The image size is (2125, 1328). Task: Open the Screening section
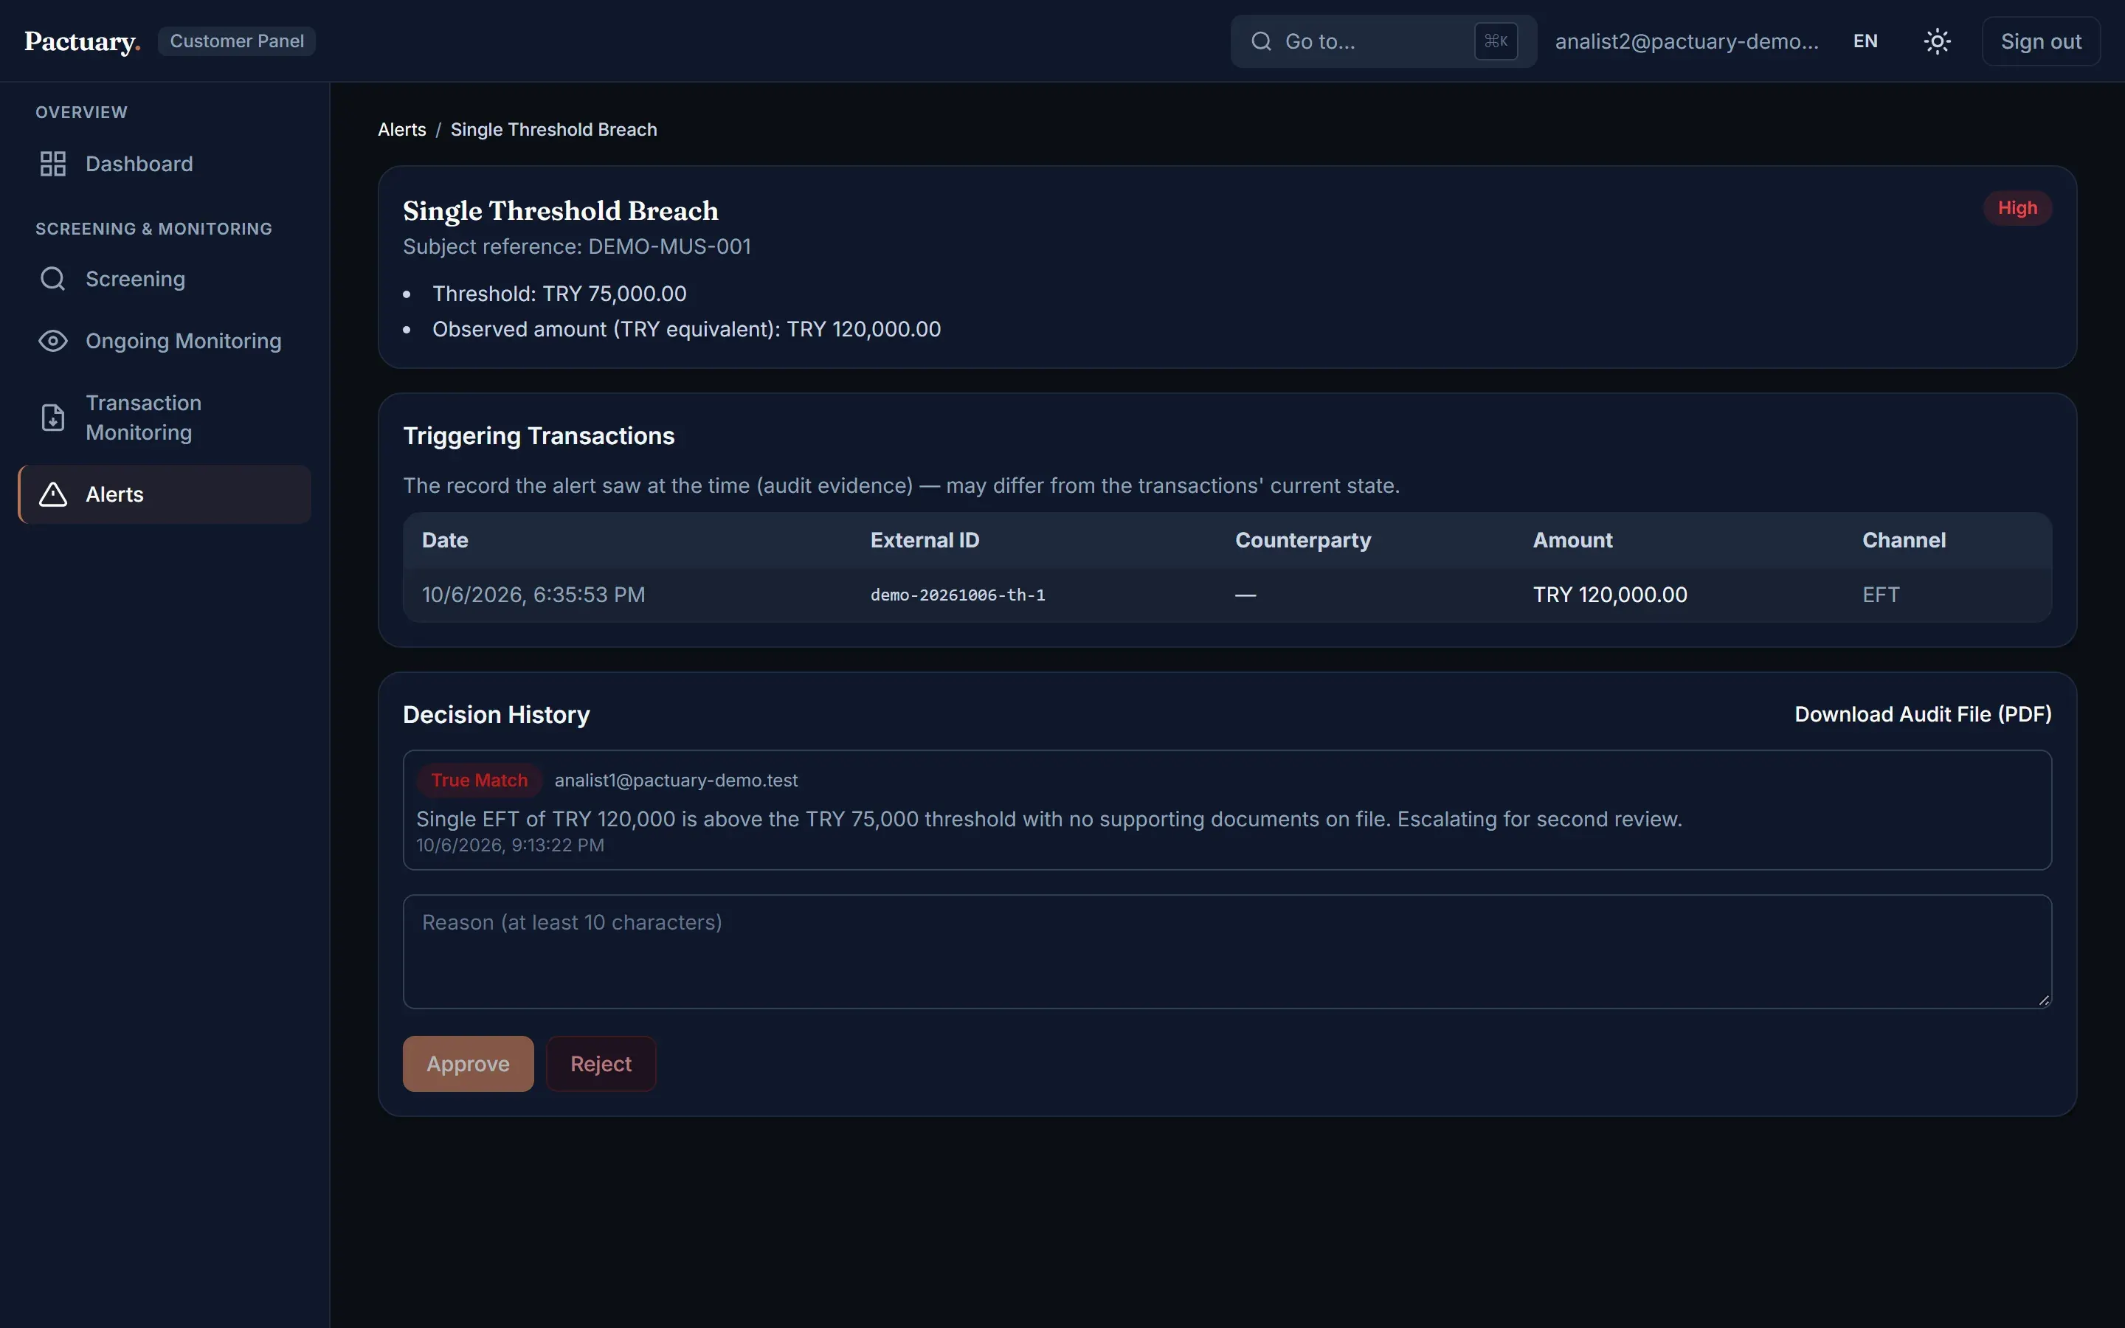pyautogui.click(x=165, y=280)
